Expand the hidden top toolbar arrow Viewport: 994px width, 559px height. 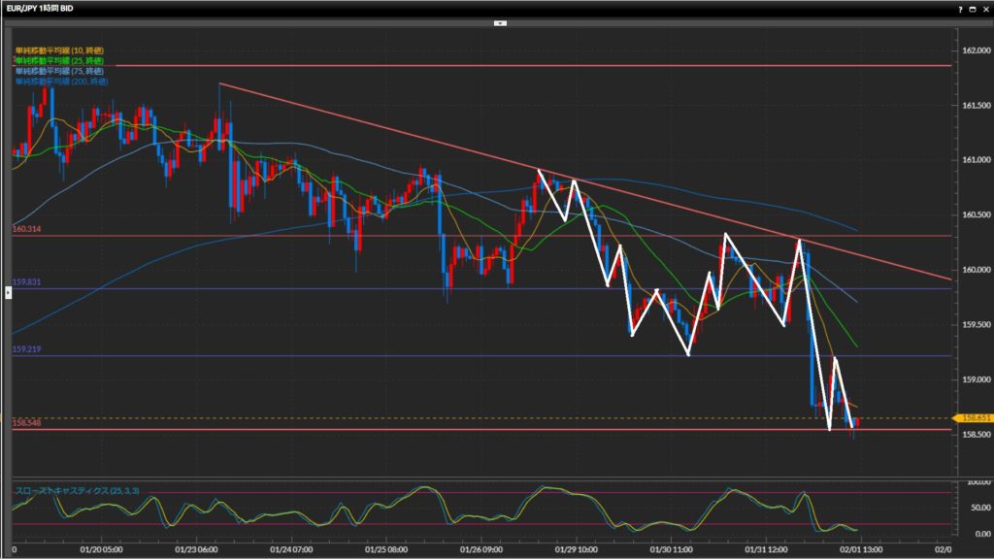500,21
